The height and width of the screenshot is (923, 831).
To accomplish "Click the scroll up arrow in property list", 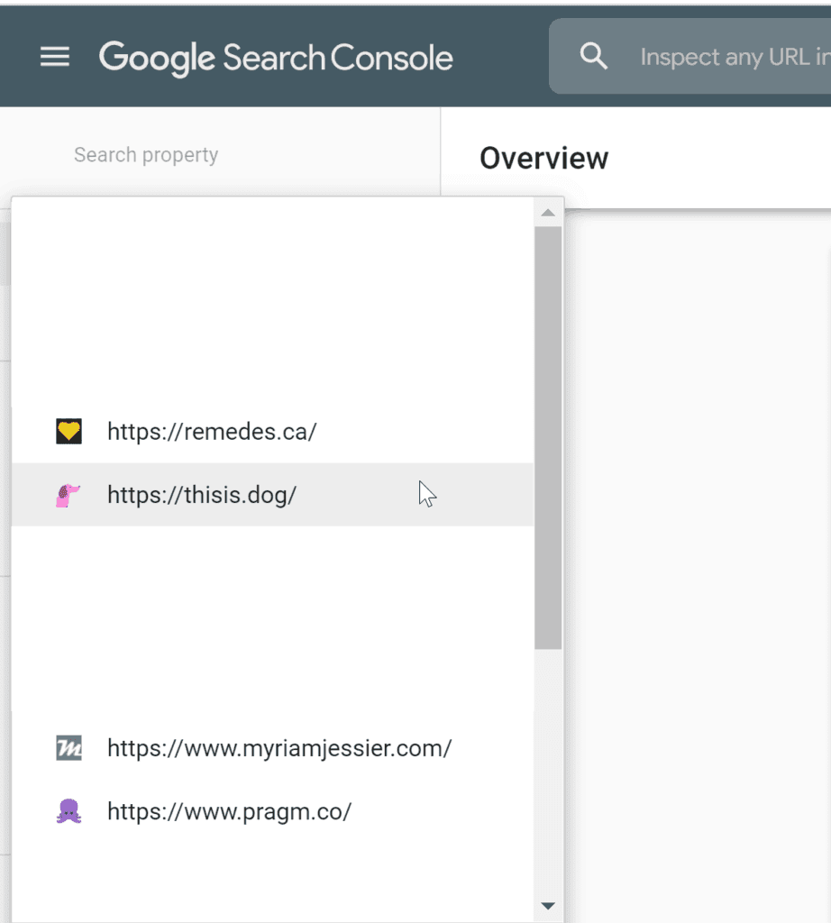I will pyautogui.click(x=547, y=214).
